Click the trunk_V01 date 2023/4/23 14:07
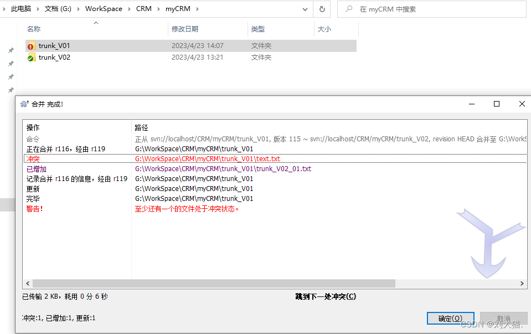 198,46
